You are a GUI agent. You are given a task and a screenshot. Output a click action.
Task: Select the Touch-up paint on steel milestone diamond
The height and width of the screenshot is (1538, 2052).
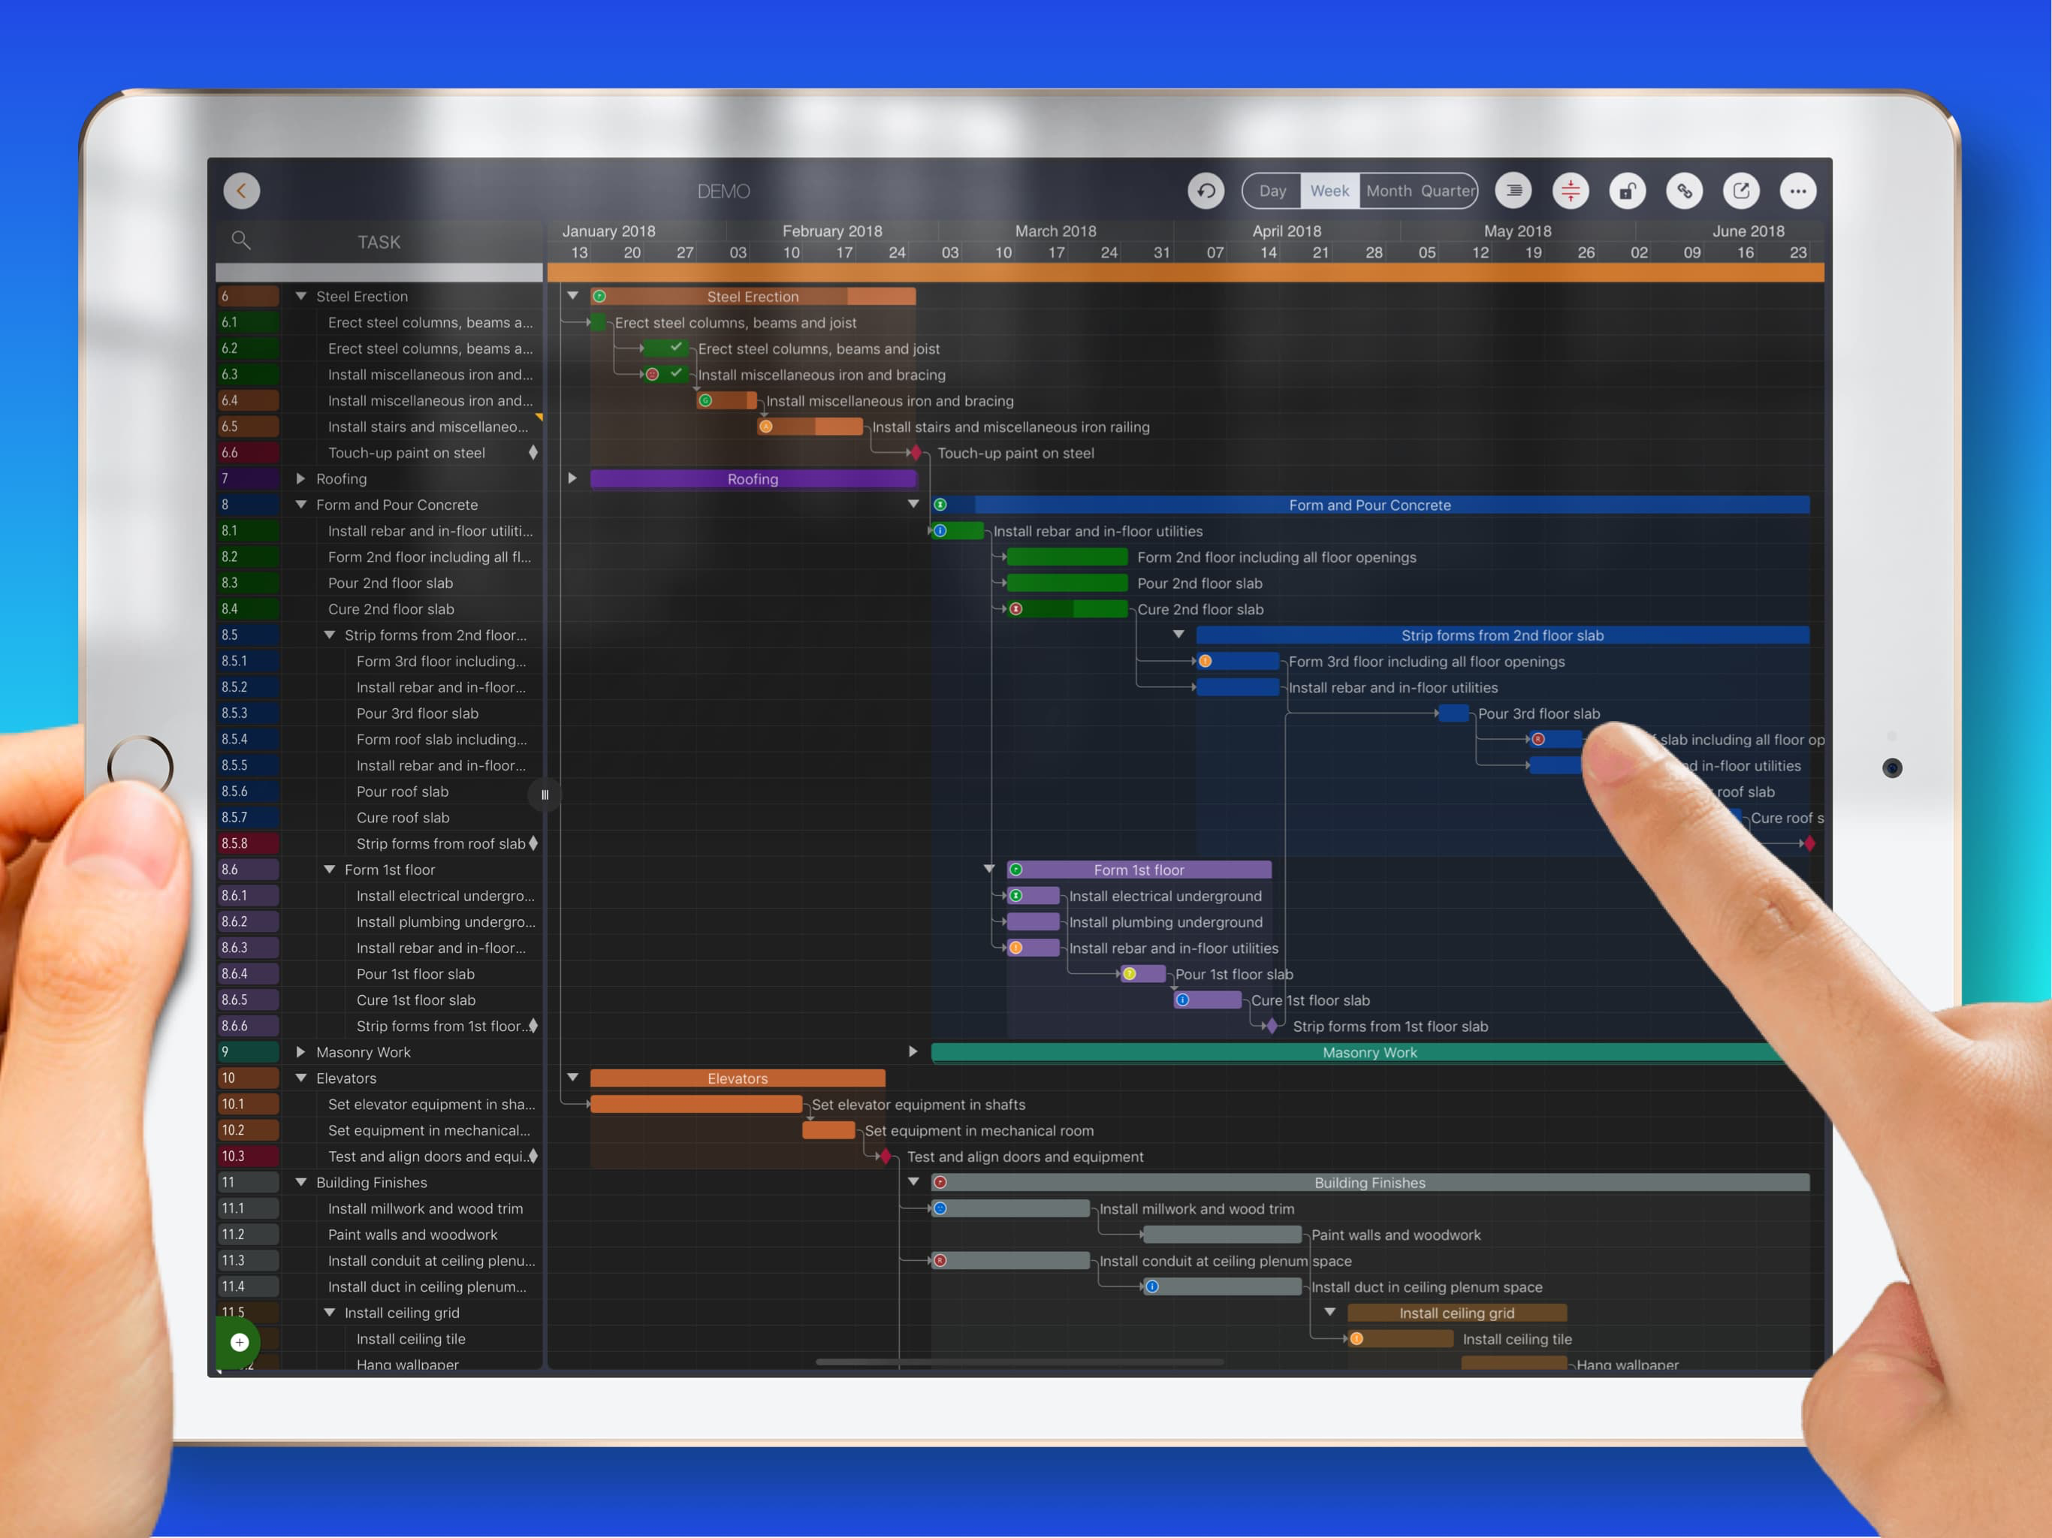pos(916,453)
